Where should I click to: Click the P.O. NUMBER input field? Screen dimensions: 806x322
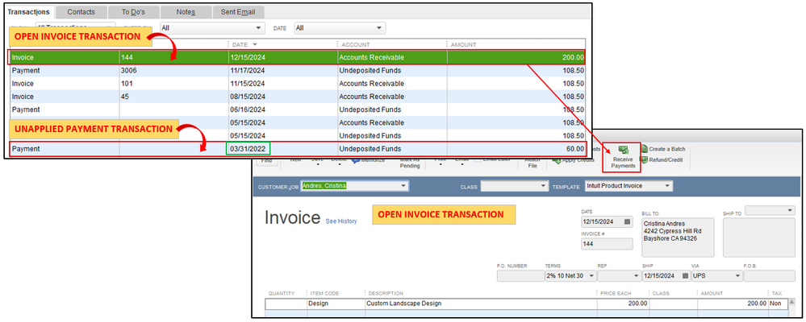[520, 276]
